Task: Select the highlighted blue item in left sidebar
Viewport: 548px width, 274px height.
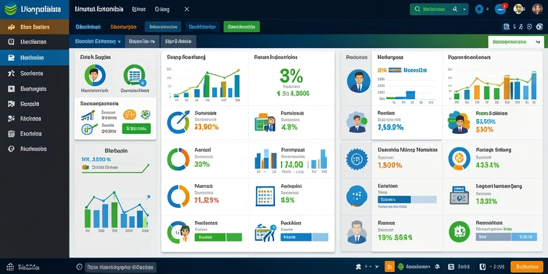Action: pos(35,58)
